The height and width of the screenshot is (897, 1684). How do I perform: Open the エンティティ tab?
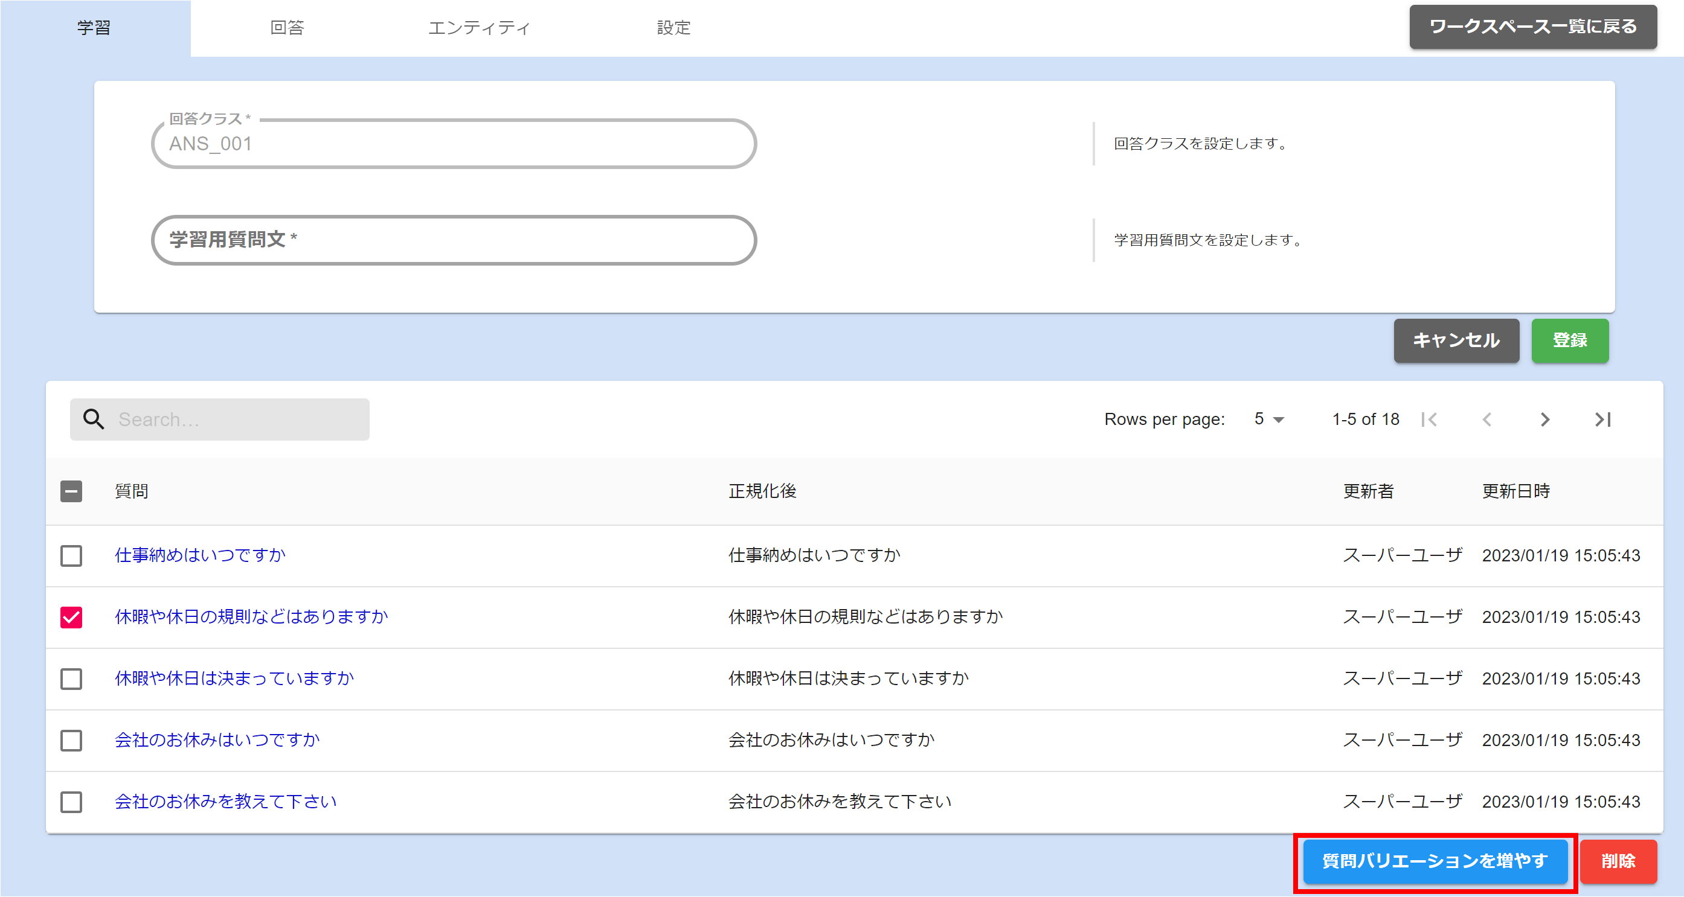478,27
